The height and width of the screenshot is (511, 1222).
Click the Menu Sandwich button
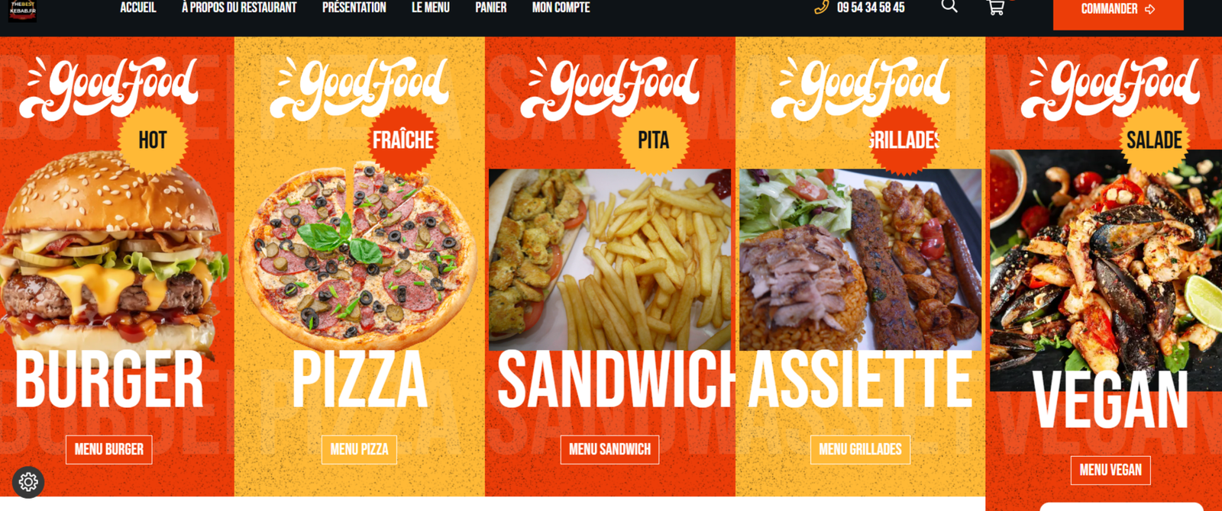pos(610,449)
